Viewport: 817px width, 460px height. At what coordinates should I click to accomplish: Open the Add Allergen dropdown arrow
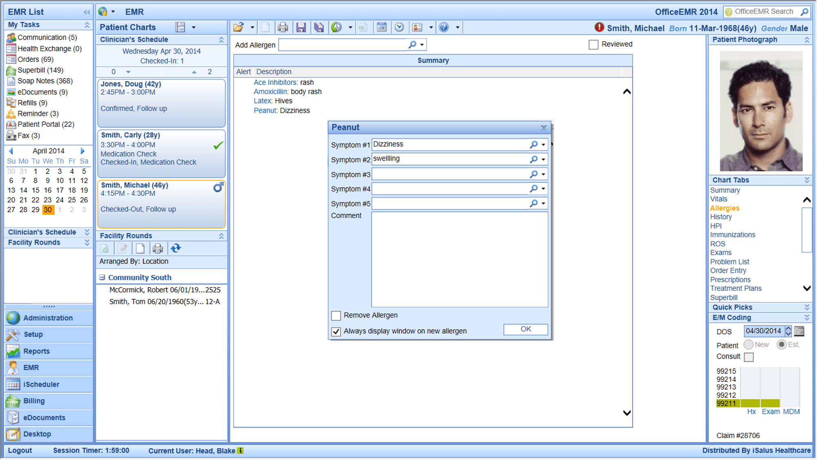(422, 45)
